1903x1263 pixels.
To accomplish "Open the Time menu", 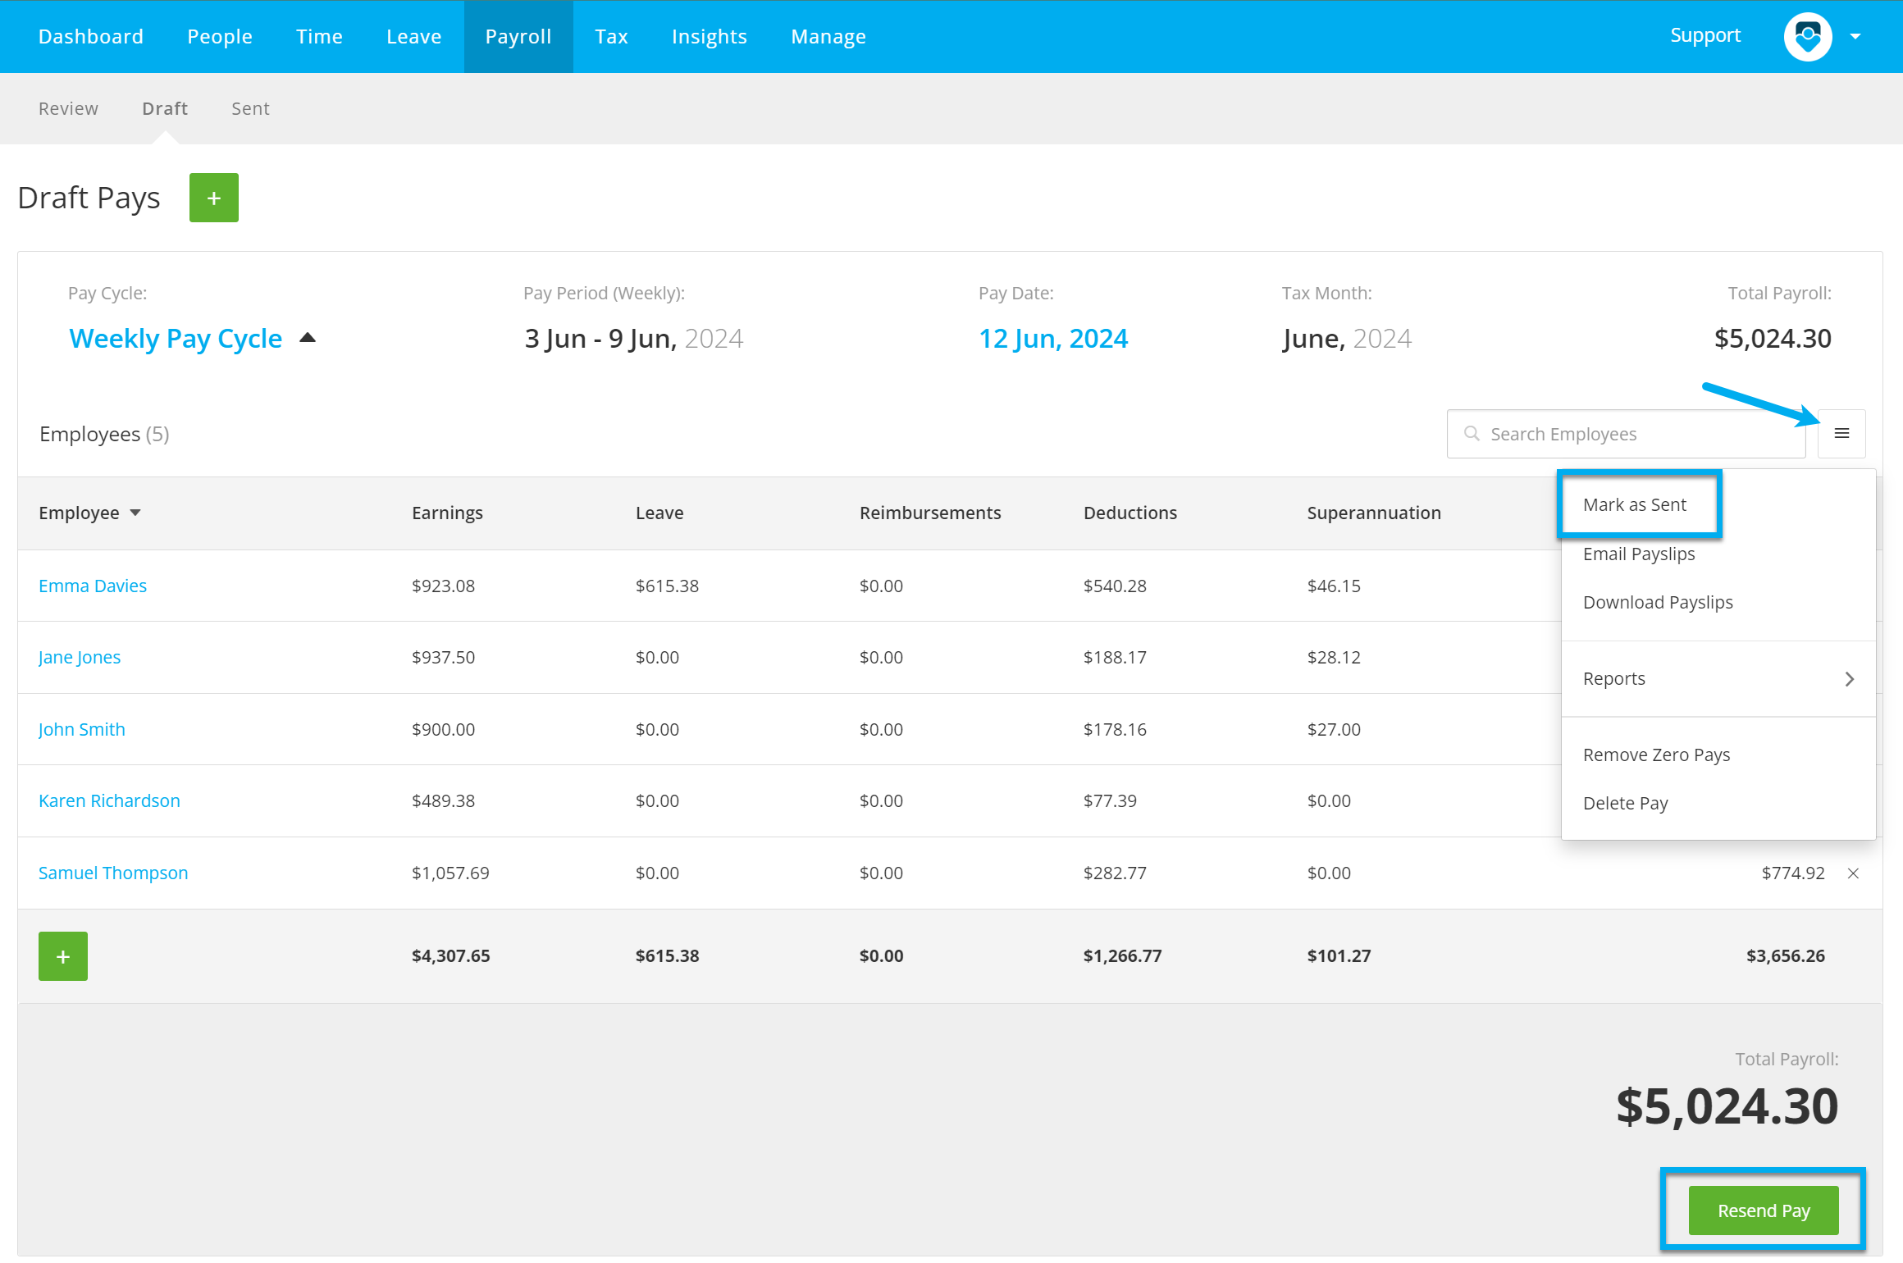I will [x=319, y=36].
